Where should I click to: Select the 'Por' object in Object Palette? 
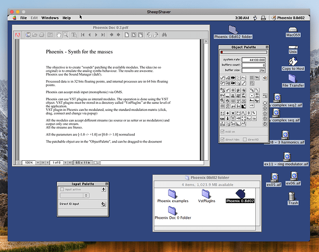(249, 118)
